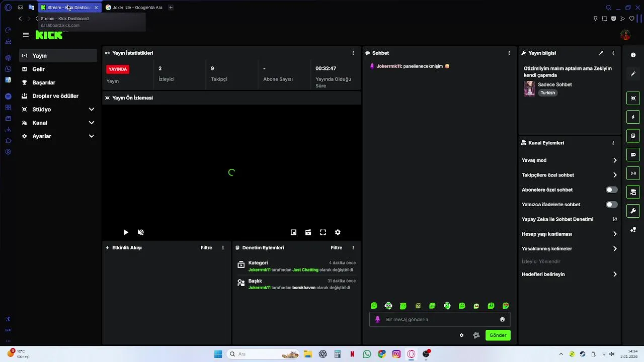Screen dimensions: 644x362
Task: Filter the Denetim Eylemleri list
Action: pyautogui.click(x=336, y=248)
